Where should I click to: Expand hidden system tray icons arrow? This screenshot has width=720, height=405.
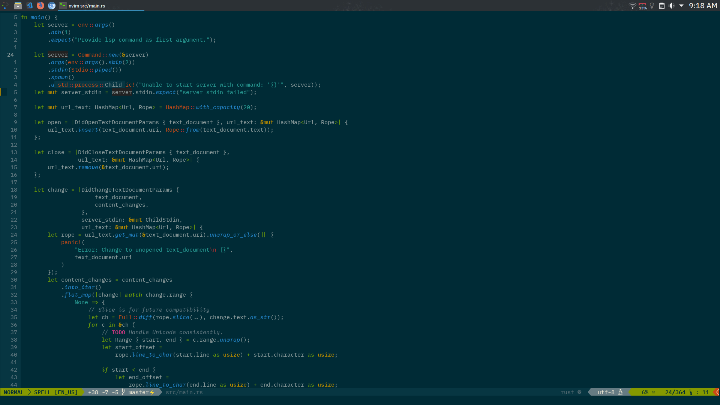[x=681, y=6]
